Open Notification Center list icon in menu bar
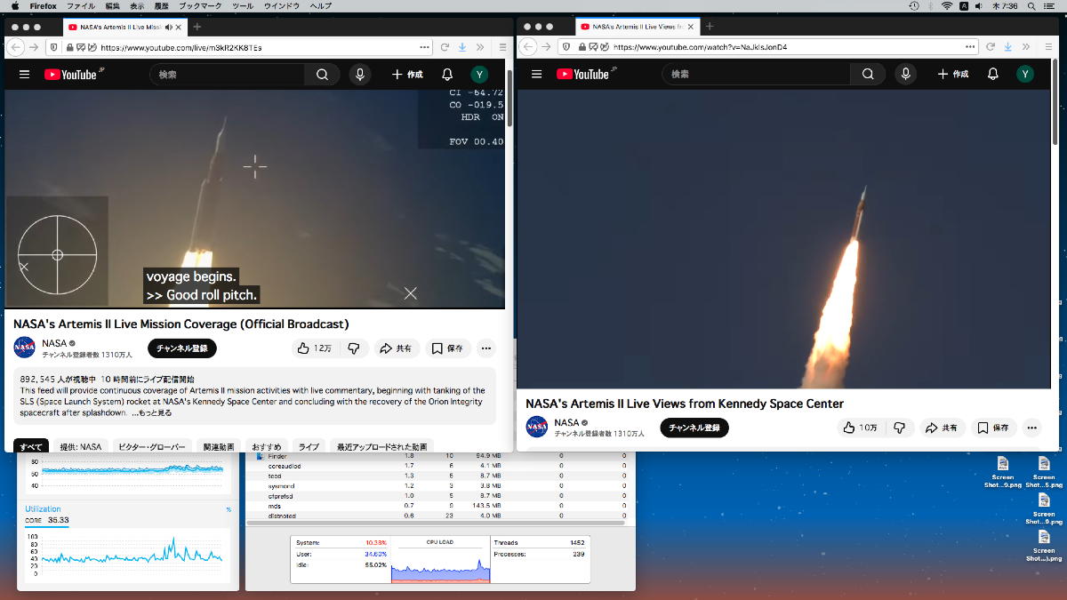 pos(1050,5)
